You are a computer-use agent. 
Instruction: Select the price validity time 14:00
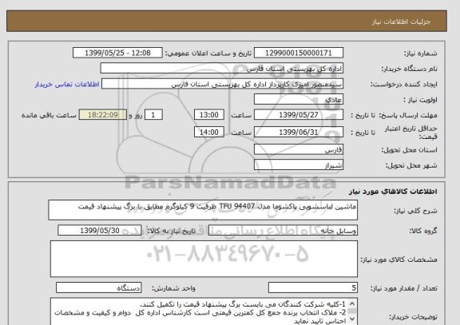tap(209, 132)
